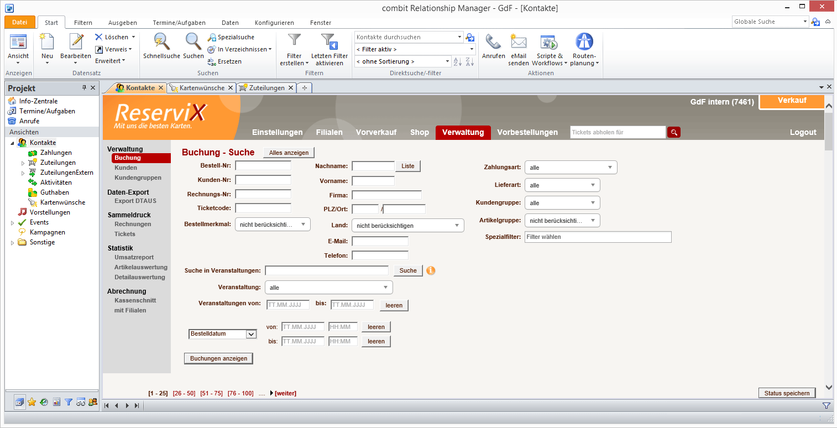The height and width of the screenshot is (428, 837).
Task: Click the Ersetzen replace icon
Action: [212, 61]
